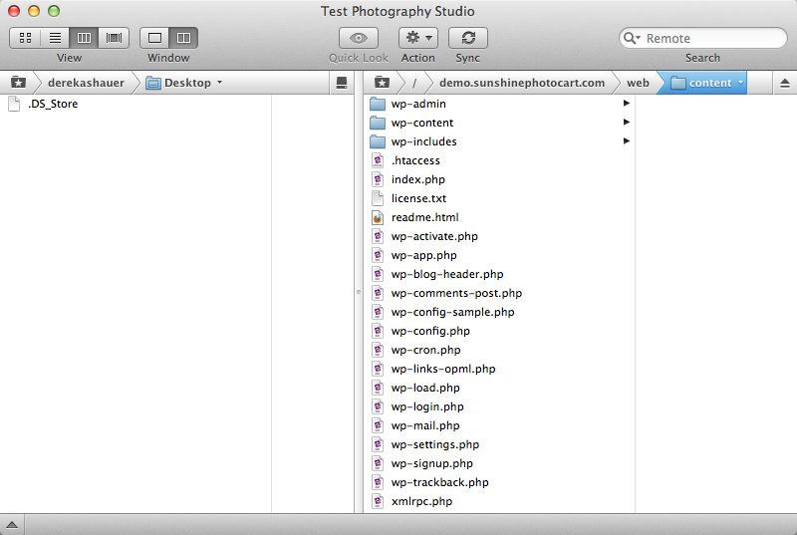Expand the wp-content folder arrow
The image size is (797, 535).
point(627,122)
